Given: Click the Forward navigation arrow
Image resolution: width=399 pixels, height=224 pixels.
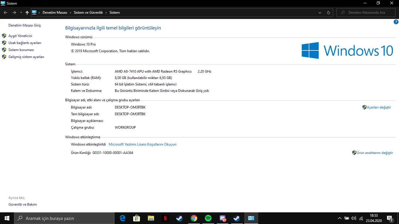Looking at the screenshot, I should (14, 13).
